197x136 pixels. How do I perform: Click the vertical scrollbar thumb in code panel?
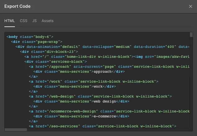191,35
